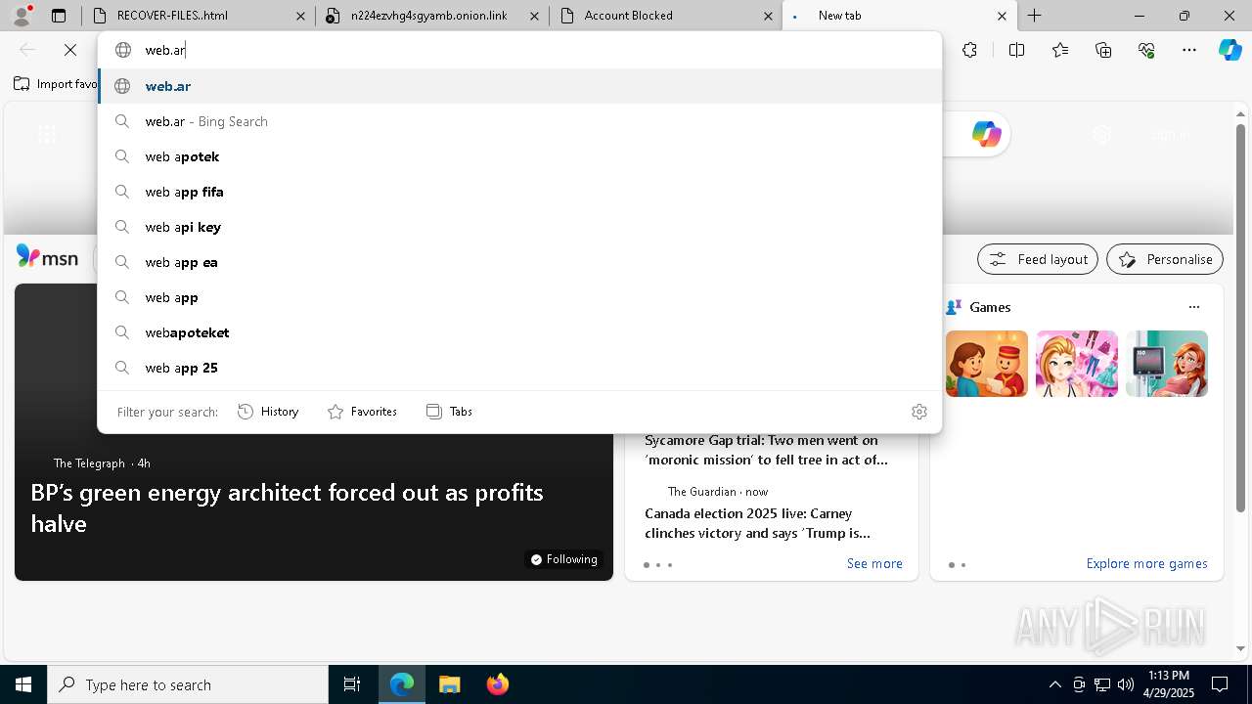The width and height of the screenshot is (1252, 704).
Task: Open File Explorer from taskbar
Action: tap(449, 684)
